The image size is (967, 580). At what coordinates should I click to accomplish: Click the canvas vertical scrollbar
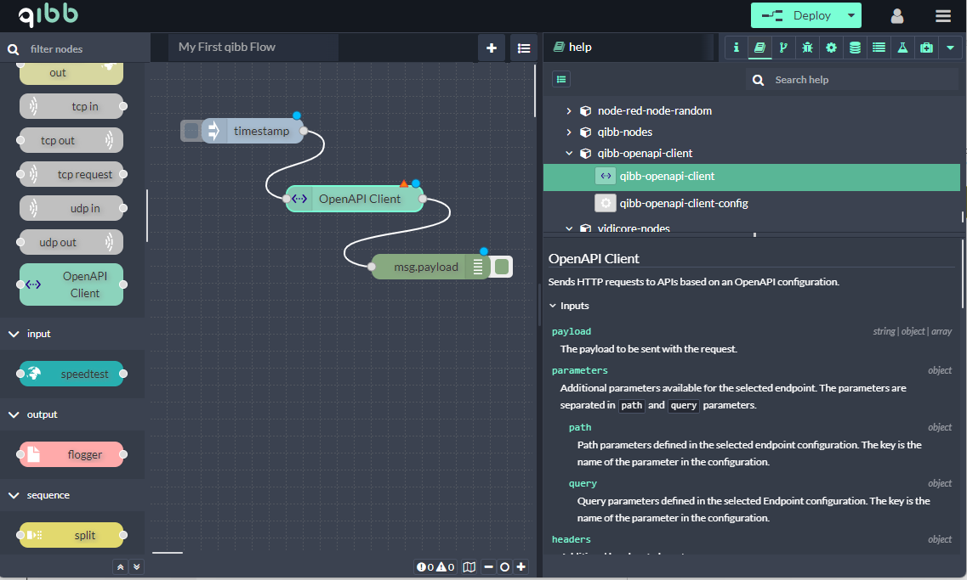pyautogui.click(x=535, y=91)
